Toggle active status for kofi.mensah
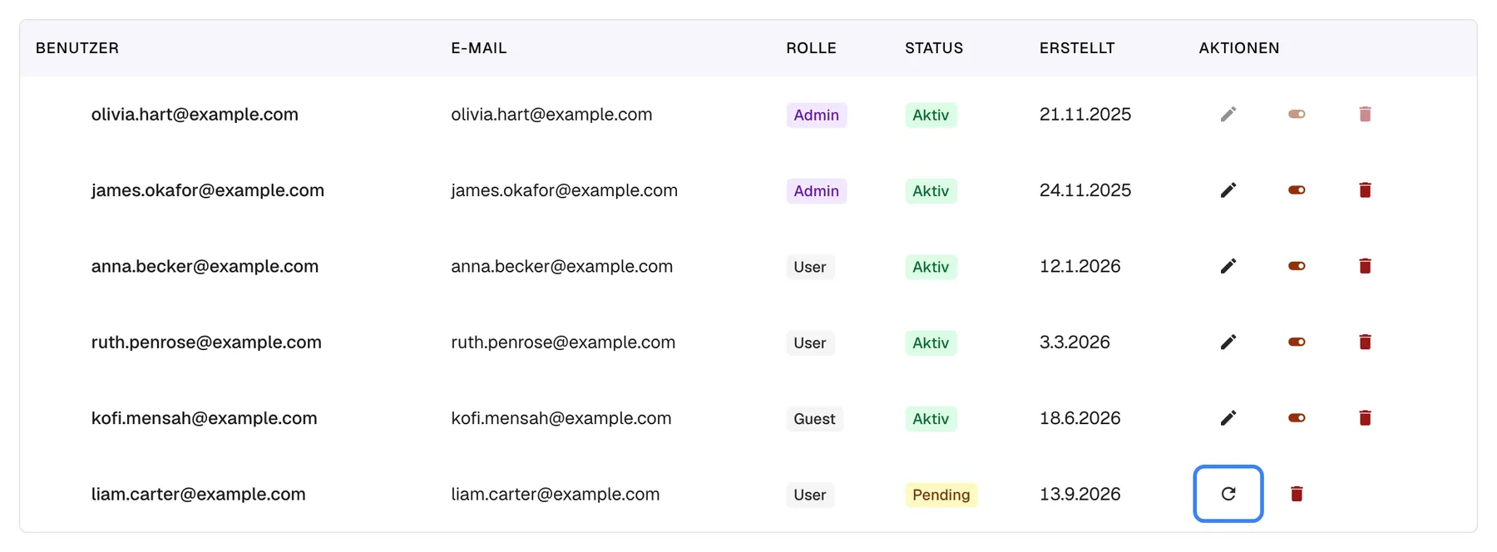Viewport: 1497px width, 552px height. [x=1297, y=418]
